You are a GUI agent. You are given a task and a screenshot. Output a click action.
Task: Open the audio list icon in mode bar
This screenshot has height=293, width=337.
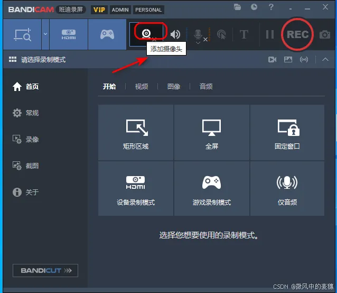click(x=304, y=59)
